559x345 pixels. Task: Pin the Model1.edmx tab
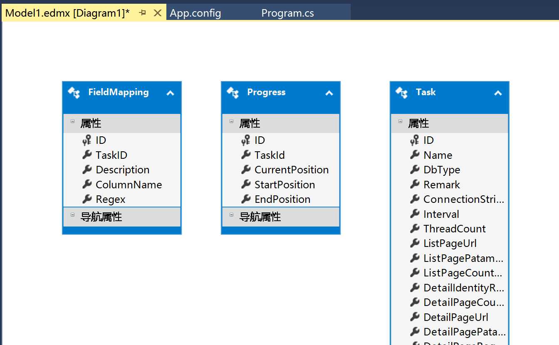click(142, 13)
